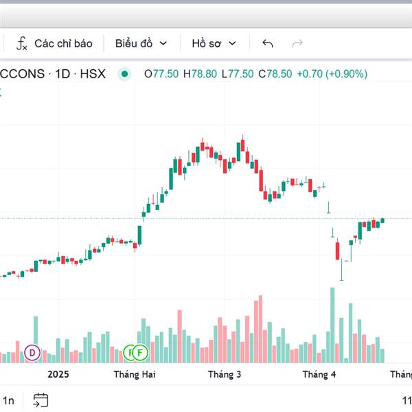This screenshot has height=412, width=412.
Task: Click the green market status dot
Action: 124,74
